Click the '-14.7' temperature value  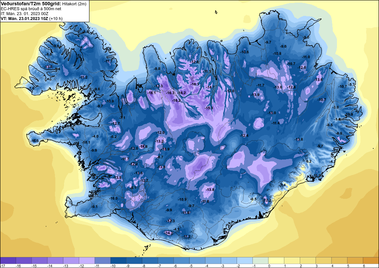(x=210, y=87)
